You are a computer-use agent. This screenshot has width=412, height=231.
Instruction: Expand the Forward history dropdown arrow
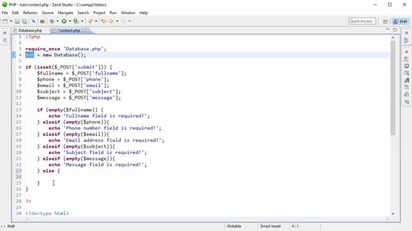[129, 21]
